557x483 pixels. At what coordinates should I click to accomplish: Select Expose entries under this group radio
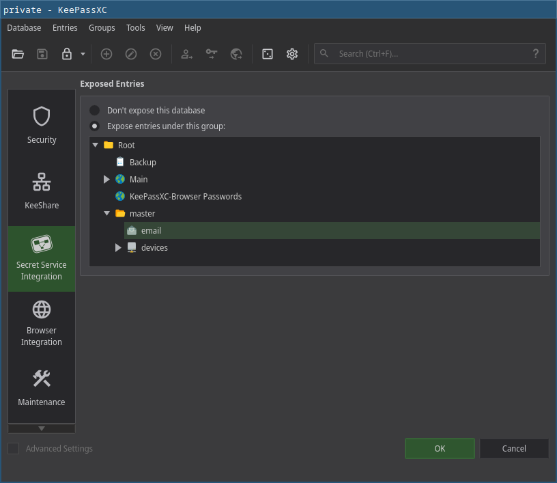pos(94,126)
